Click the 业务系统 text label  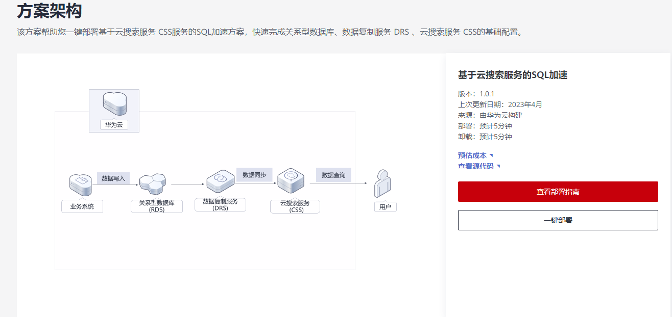pyautogui.click(x=82, y=207)
